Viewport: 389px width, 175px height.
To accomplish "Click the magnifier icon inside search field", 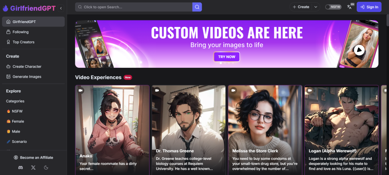I will (80, 7).
